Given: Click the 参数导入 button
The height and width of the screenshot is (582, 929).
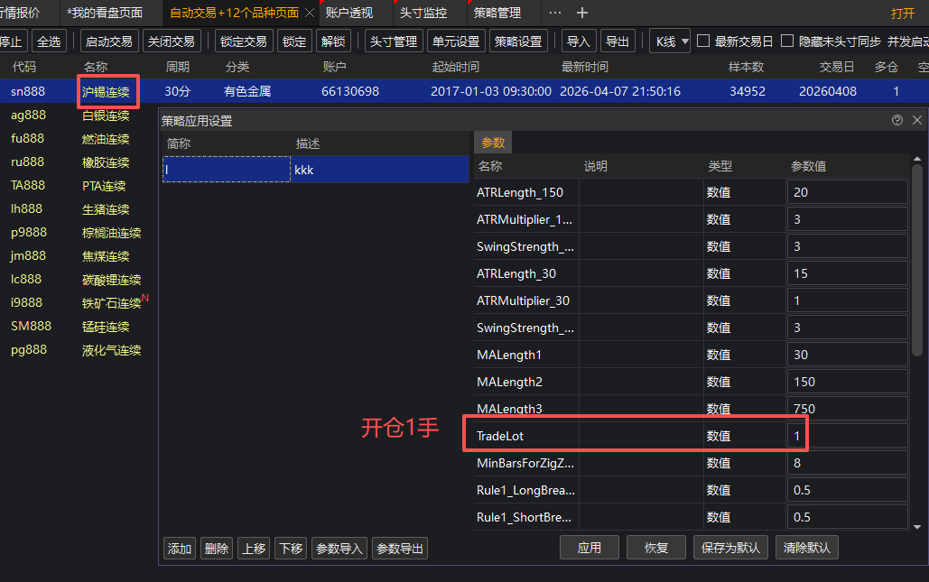Looking at the screenshot, I should click(339, 549).
